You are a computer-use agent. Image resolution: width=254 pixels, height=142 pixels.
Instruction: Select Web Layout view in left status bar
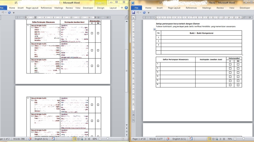click(x=82, y=139)
